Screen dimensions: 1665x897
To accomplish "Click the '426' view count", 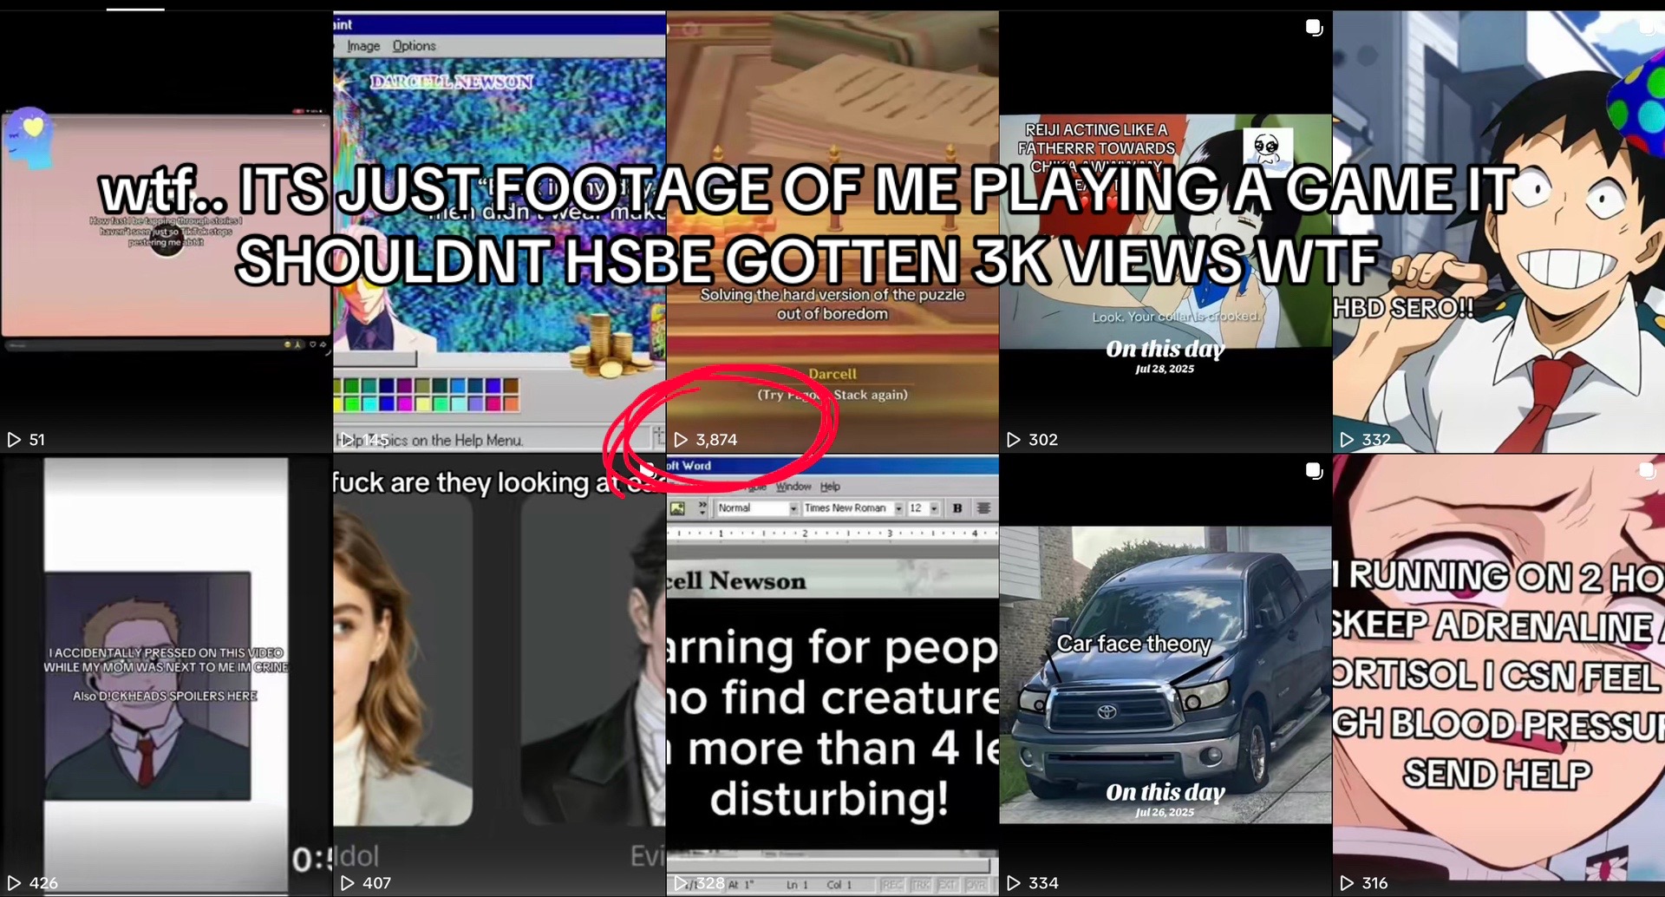I will 43,883.
